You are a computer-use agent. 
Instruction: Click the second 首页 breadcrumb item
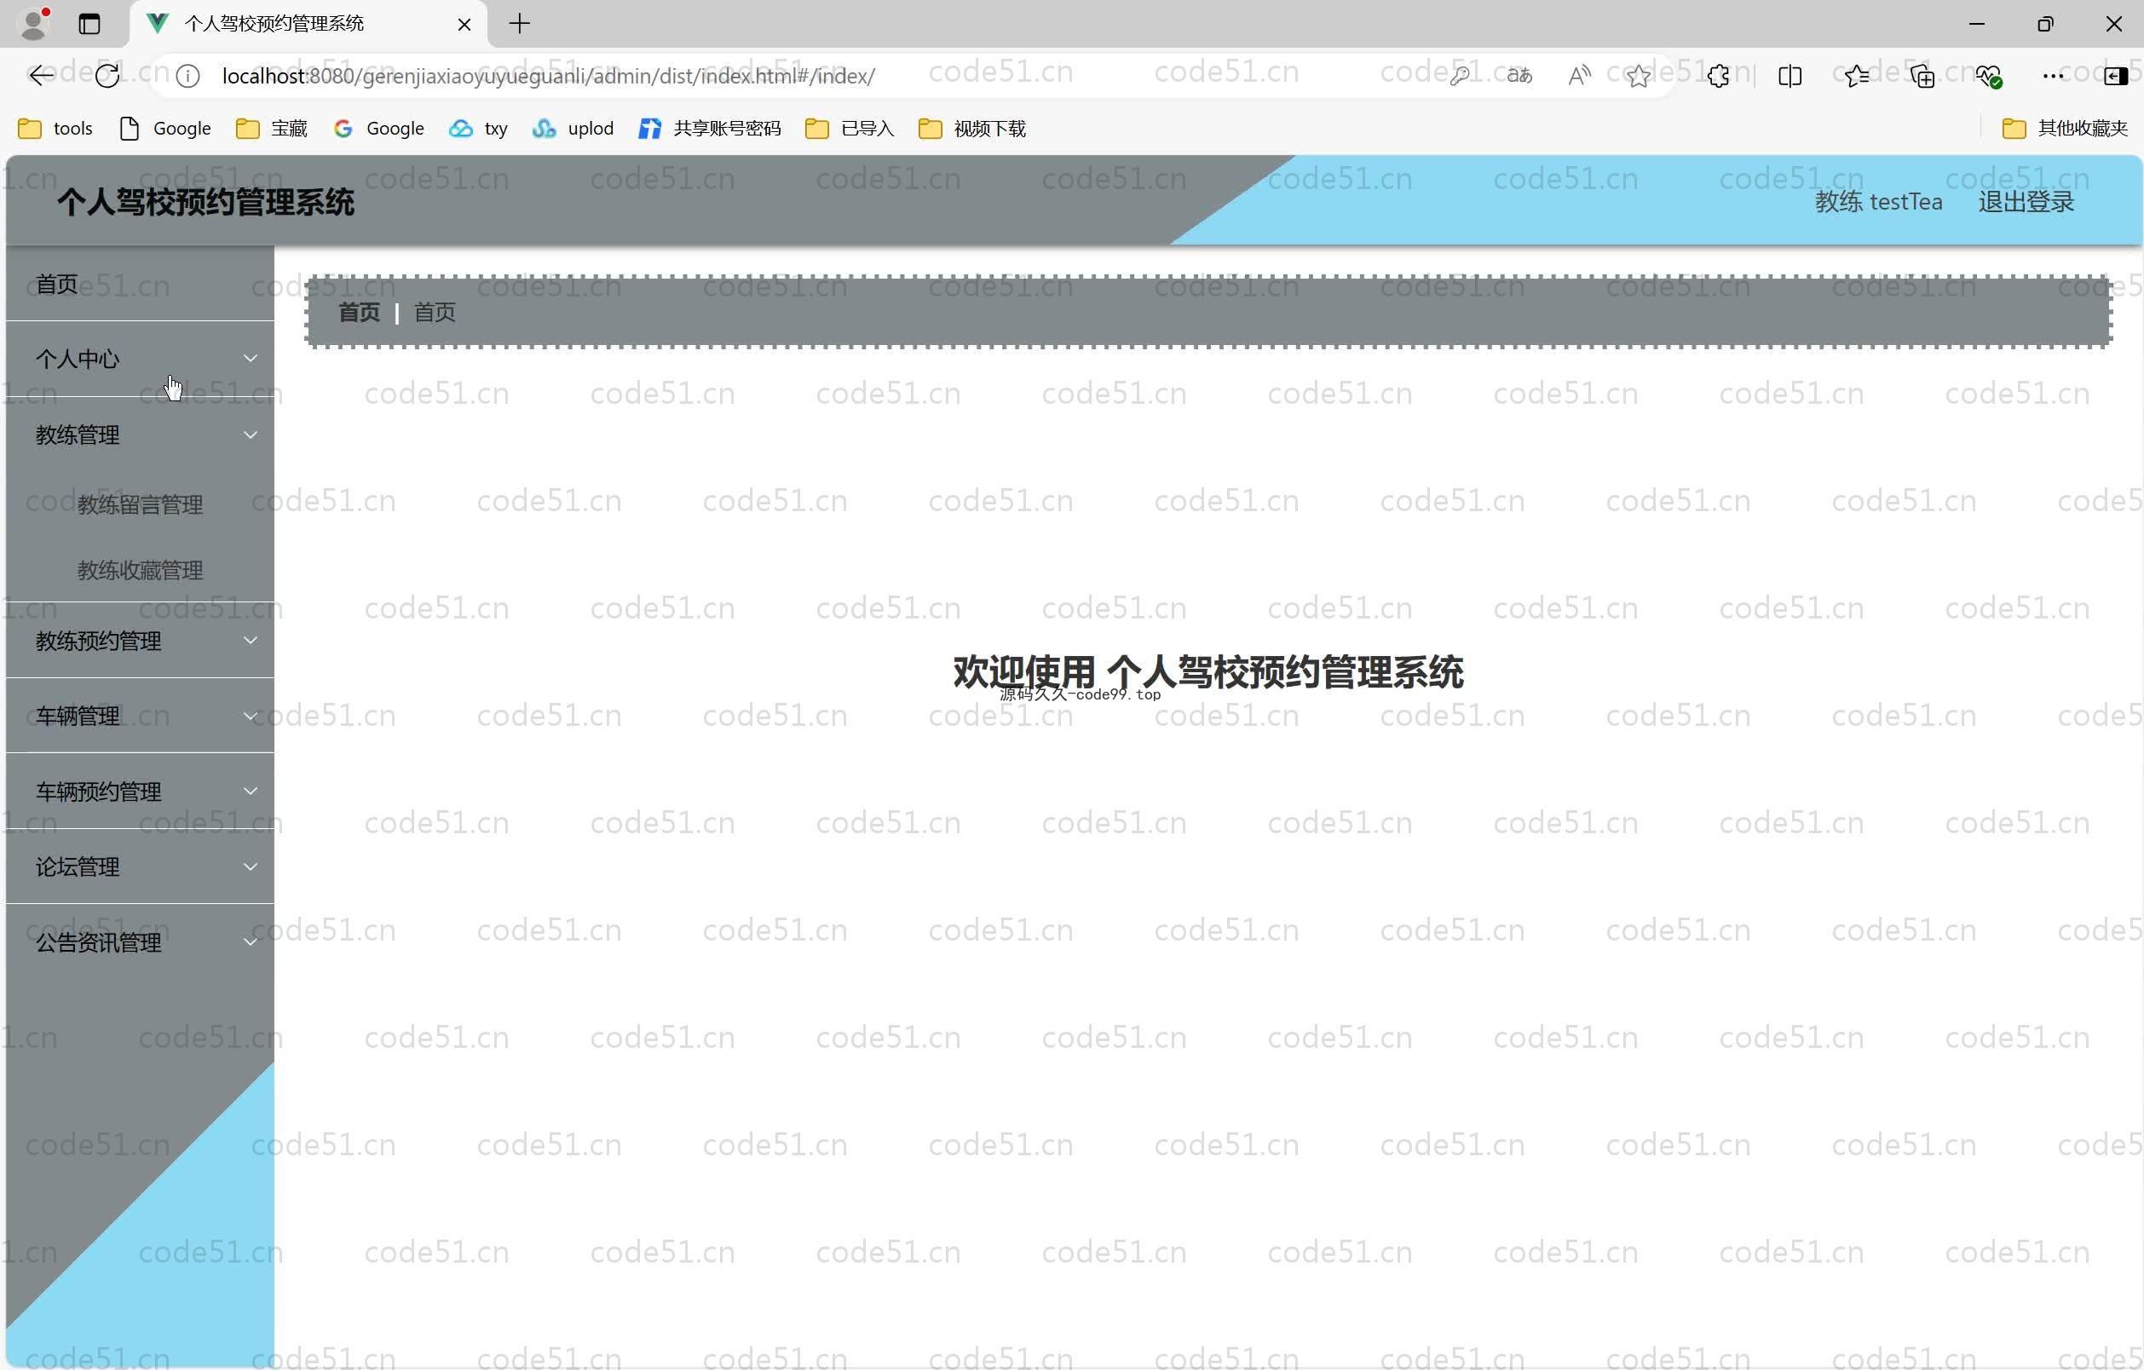435,313
